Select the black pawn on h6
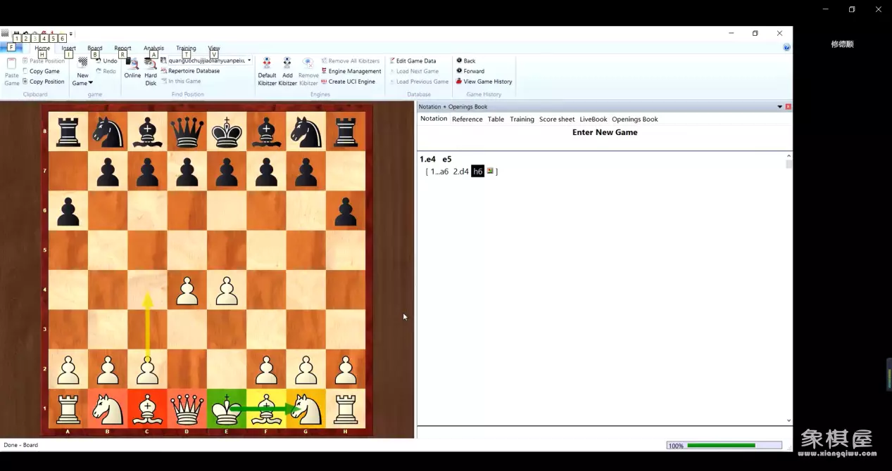 [346, 211]
